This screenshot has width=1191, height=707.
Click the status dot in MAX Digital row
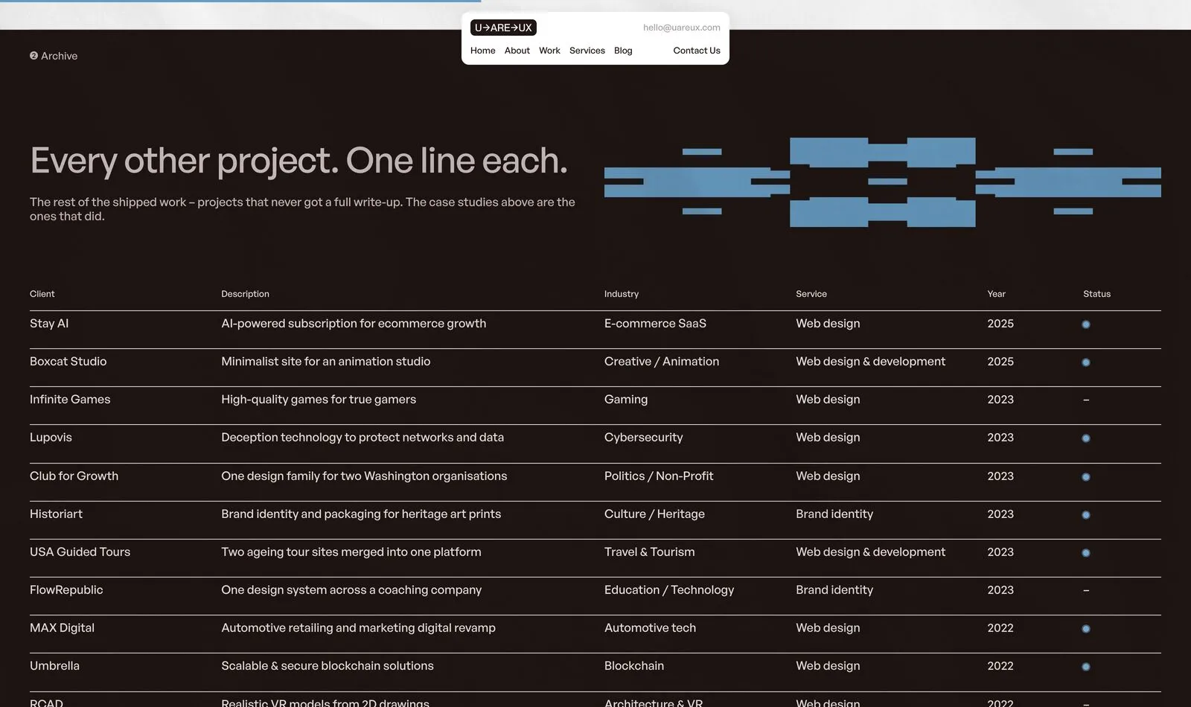click(1086, 629)
